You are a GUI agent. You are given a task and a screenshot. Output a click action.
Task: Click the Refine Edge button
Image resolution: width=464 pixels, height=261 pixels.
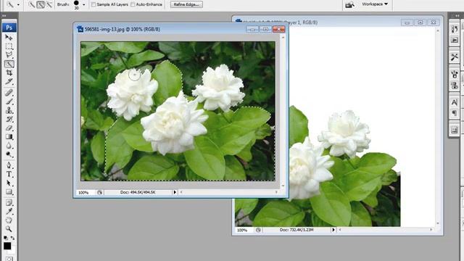(x=186, y=4)
